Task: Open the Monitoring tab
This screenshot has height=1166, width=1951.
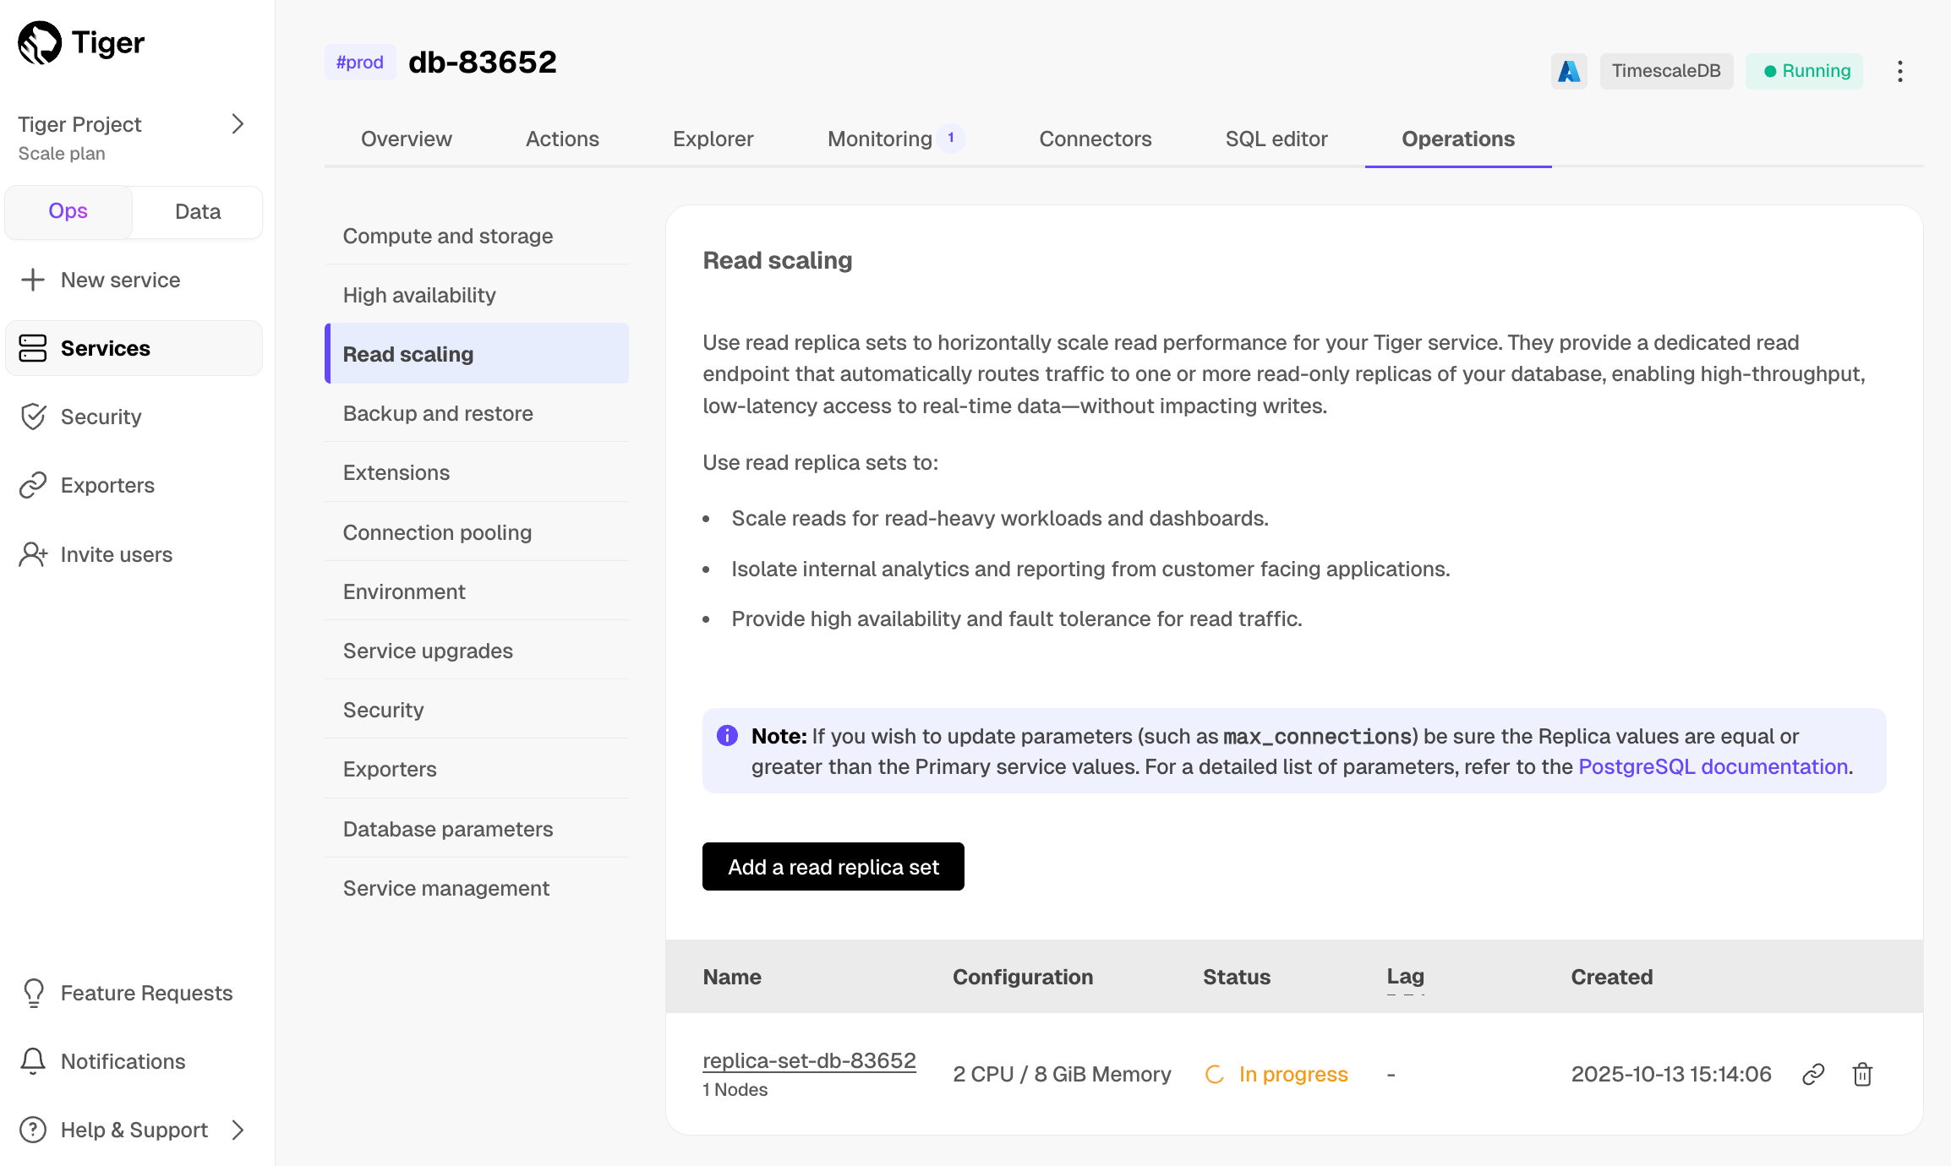Action: point(880,139)
